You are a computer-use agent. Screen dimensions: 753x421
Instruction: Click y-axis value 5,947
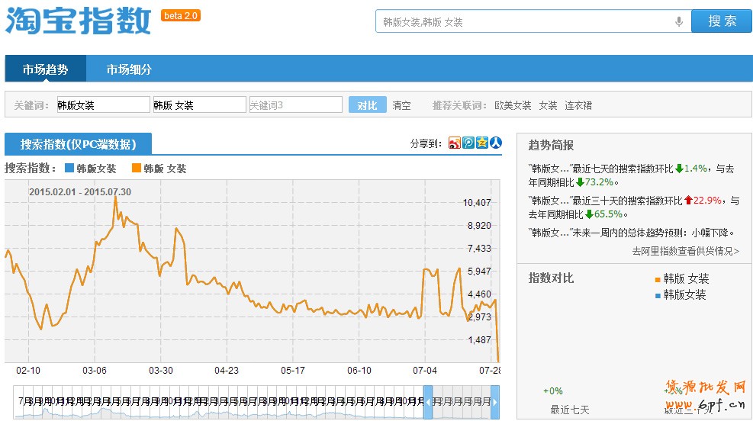(x=479, y=272)
